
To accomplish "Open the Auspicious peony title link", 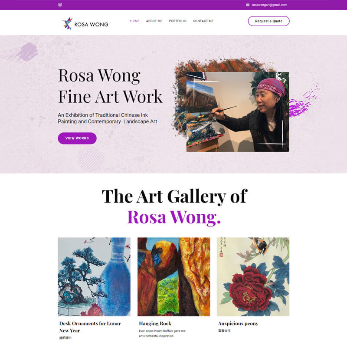I will click(x=238, y=324).
